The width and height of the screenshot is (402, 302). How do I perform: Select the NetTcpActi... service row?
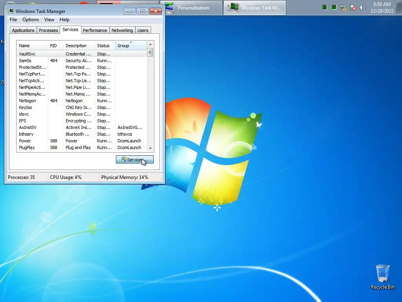click(x=82, y=81)
